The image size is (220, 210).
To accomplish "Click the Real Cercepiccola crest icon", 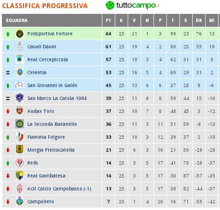I will [x=20, y=59].
